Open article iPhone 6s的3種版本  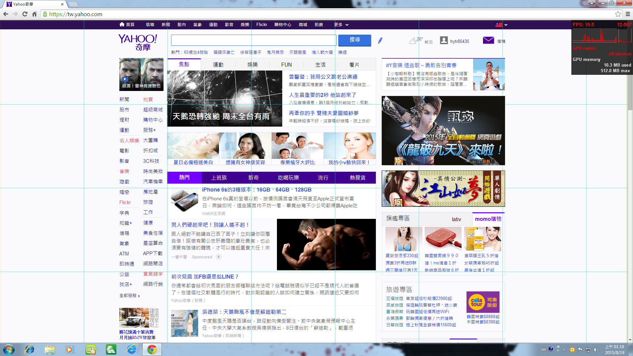click(257, 190)
